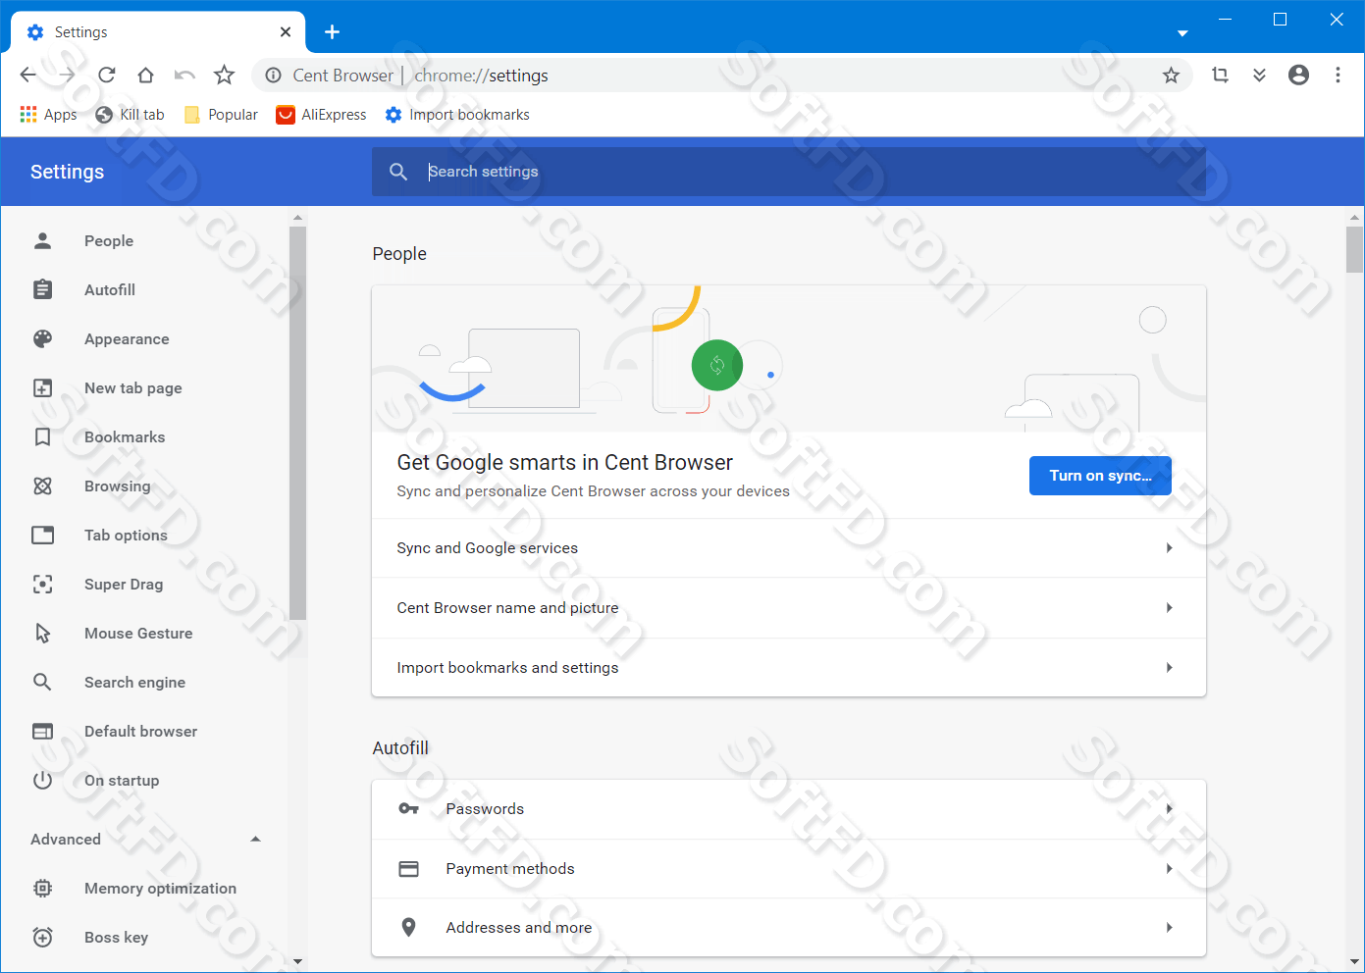Expand the Cent Browser name and picture arrow
This screenshot has width=1365, height=973.
point(1169,608)
